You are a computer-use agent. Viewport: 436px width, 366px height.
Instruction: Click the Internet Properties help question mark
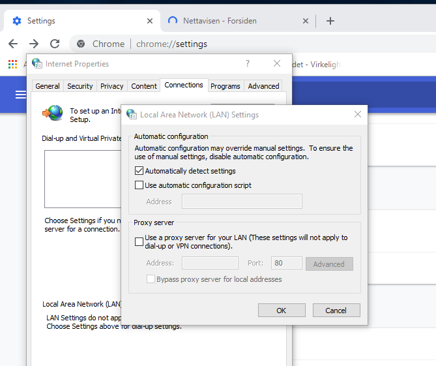pyautogui.click(x=248, y=63)
